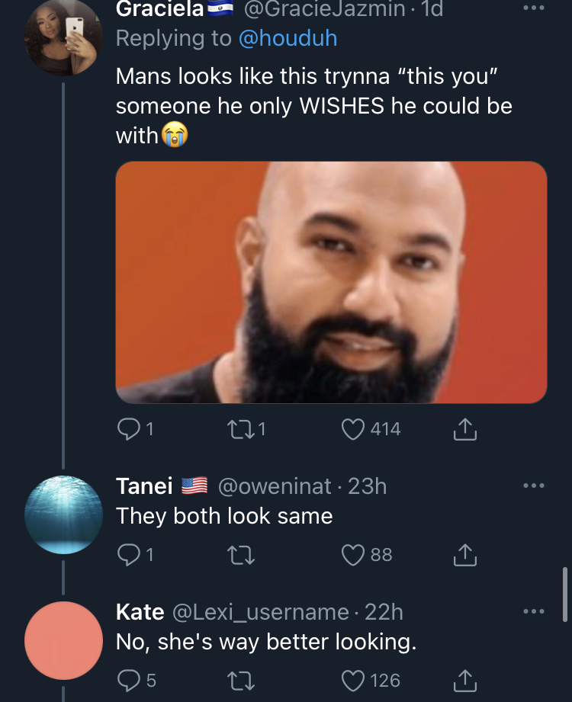
Task: Open Tanei's ocean profile avatar
Action: [x=63, y=514]
